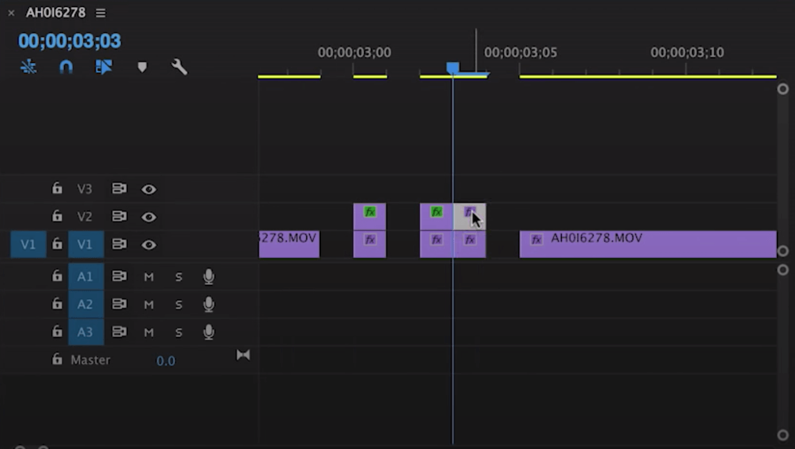Select the long AH0I6278.MOV clip on V1

pyautogui.click(x=648, y=244)
